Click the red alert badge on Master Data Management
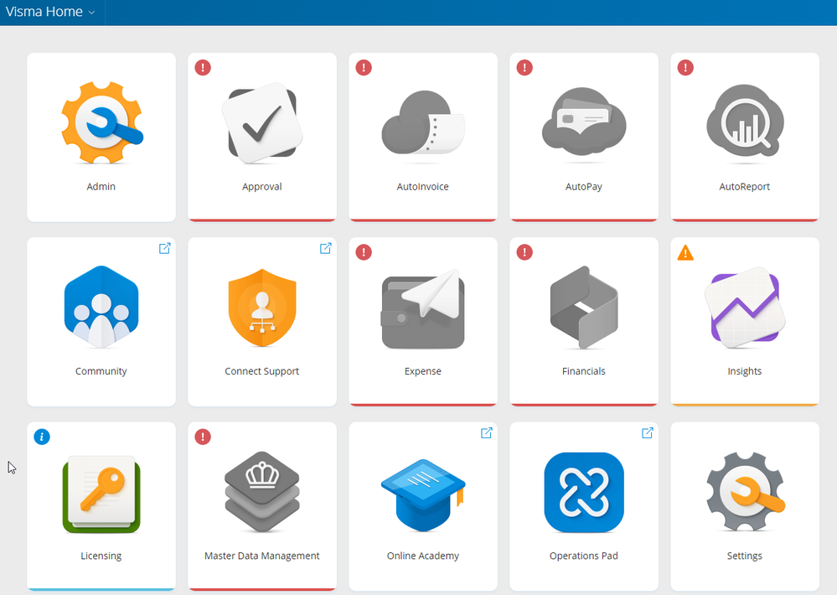 coord(203,437)
